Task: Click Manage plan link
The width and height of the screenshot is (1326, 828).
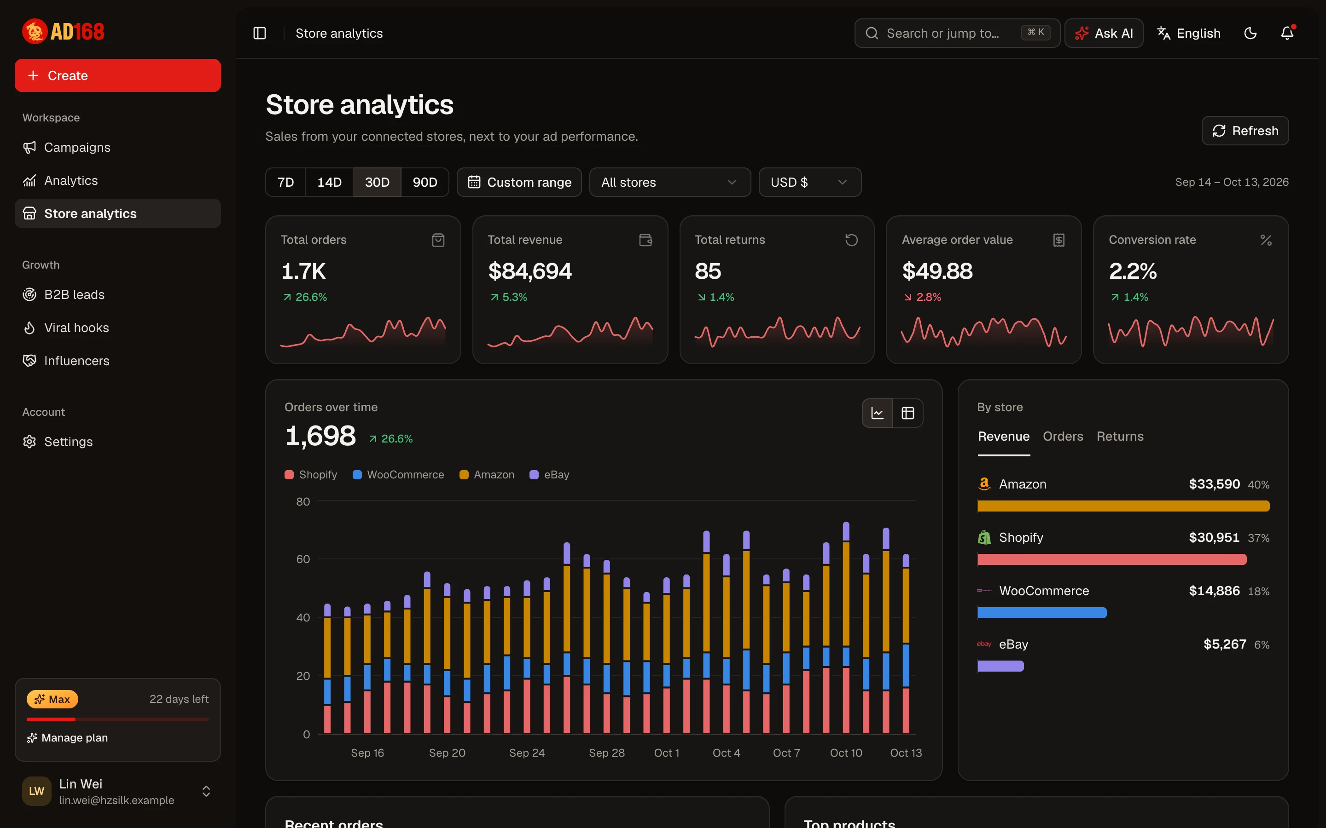Action: [67, 738]
